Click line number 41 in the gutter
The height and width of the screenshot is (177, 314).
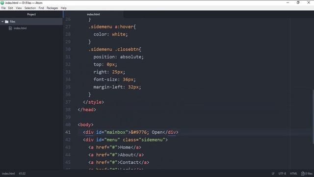pyautogui.click(x=68, y=132)
